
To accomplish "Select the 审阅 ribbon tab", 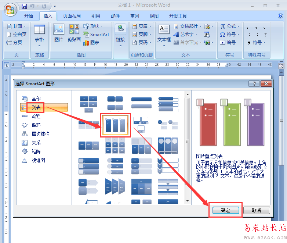I will 135,16.
